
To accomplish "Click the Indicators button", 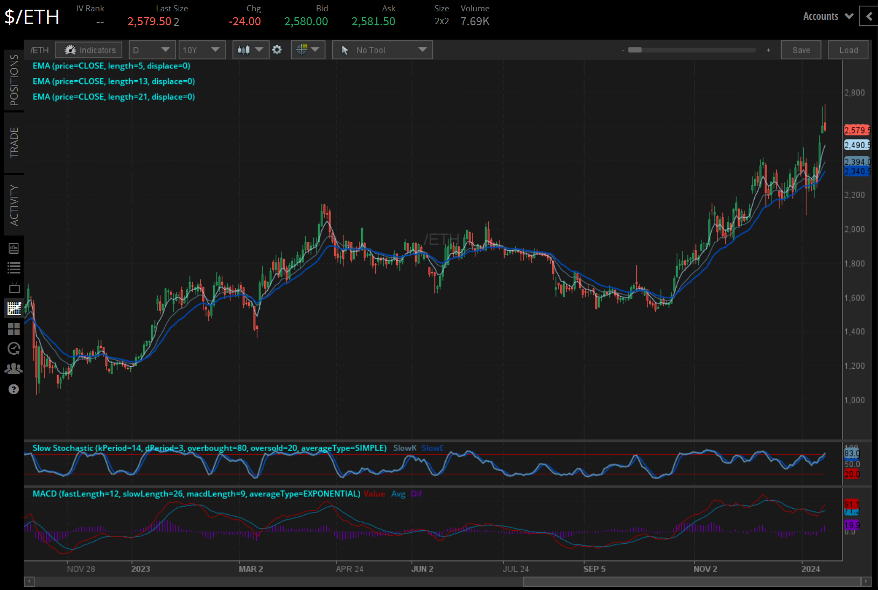I will 89,50.
